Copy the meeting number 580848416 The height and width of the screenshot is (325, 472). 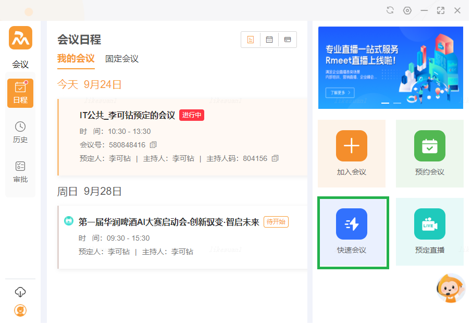point(153,145)
